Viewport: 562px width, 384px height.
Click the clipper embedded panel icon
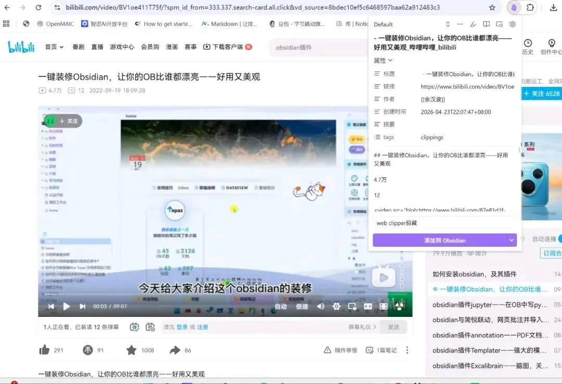click(499, 24)
